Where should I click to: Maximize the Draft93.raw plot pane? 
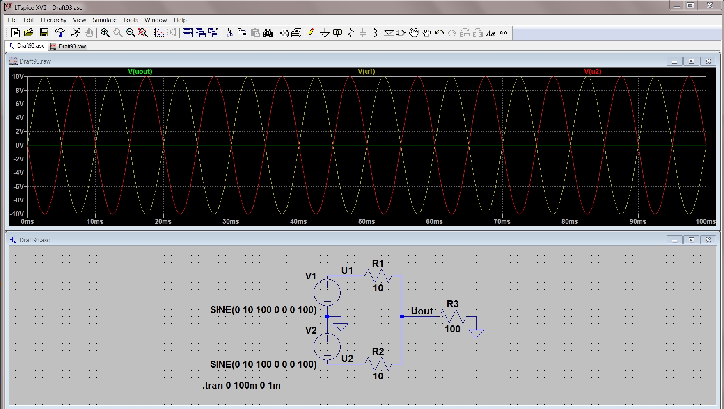[691, 61]
